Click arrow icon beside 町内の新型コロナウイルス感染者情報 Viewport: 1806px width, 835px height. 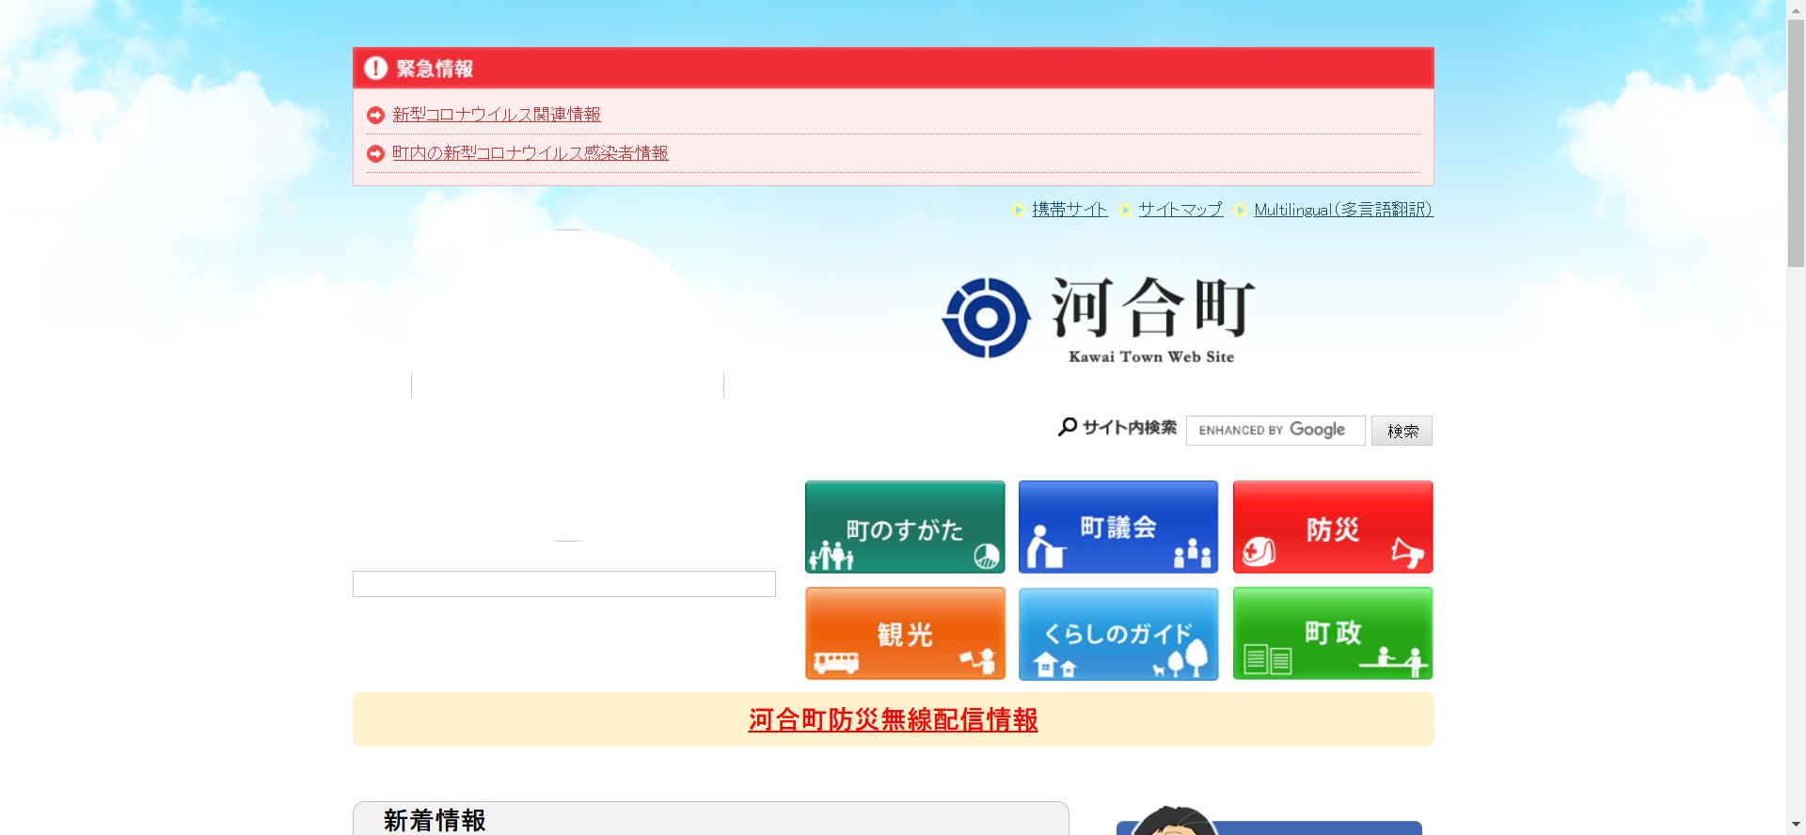point(375,153)
